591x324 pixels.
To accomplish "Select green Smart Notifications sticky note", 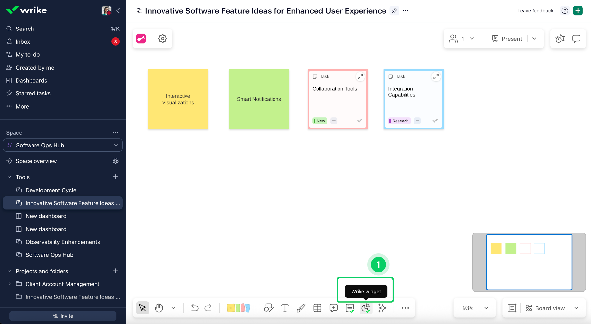I will 259,99.
